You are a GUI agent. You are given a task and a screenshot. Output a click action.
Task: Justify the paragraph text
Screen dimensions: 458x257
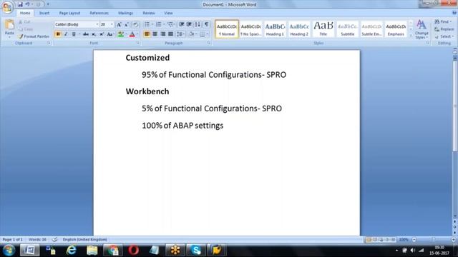pyautogui.click(x=170, y=34)
